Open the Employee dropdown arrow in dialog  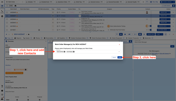119,52
